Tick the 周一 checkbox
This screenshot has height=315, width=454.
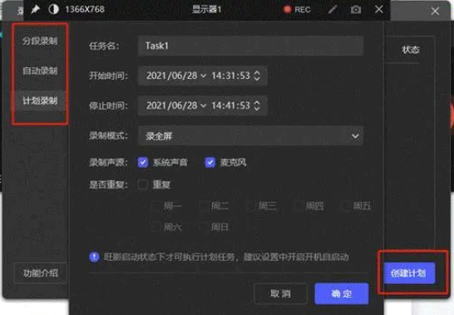tap(156, 206)
